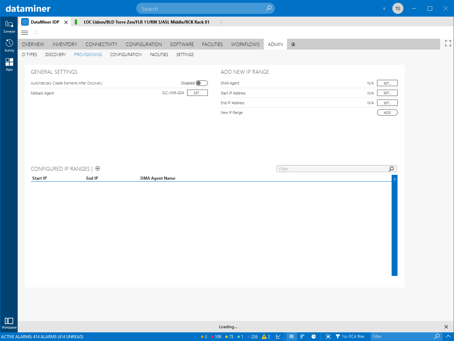
Task: Open the CONFIGURATION subtab under ADMIN
Action: [x=126, y=55]
